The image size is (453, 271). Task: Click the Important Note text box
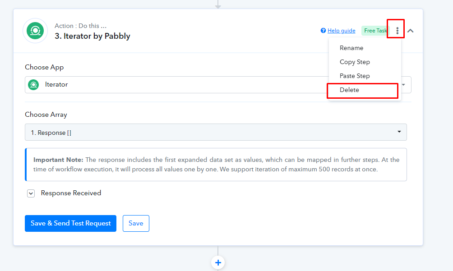[216, 165]
